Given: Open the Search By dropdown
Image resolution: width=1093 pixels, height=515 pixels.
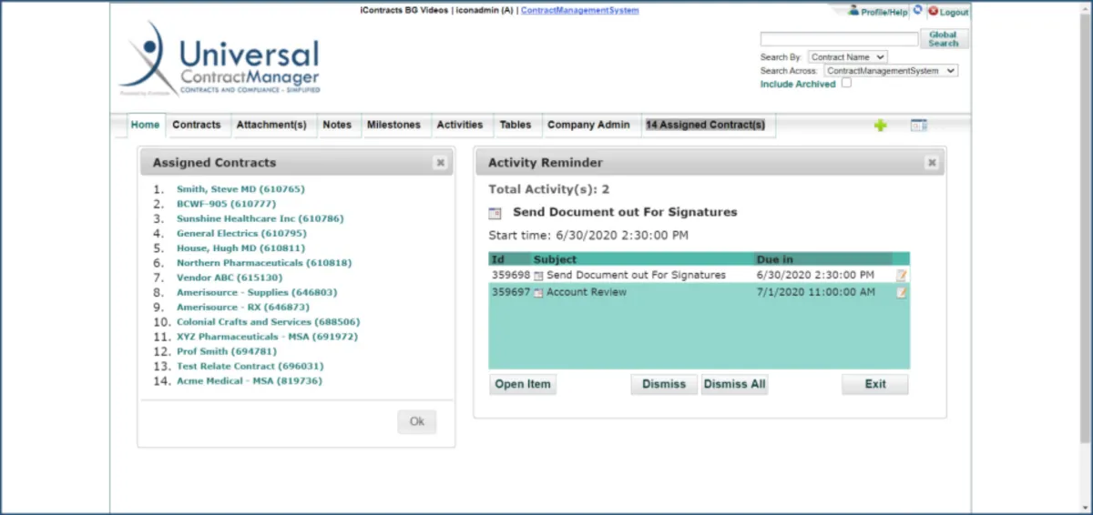Looking at the screenshot, I should coord(847,57).
